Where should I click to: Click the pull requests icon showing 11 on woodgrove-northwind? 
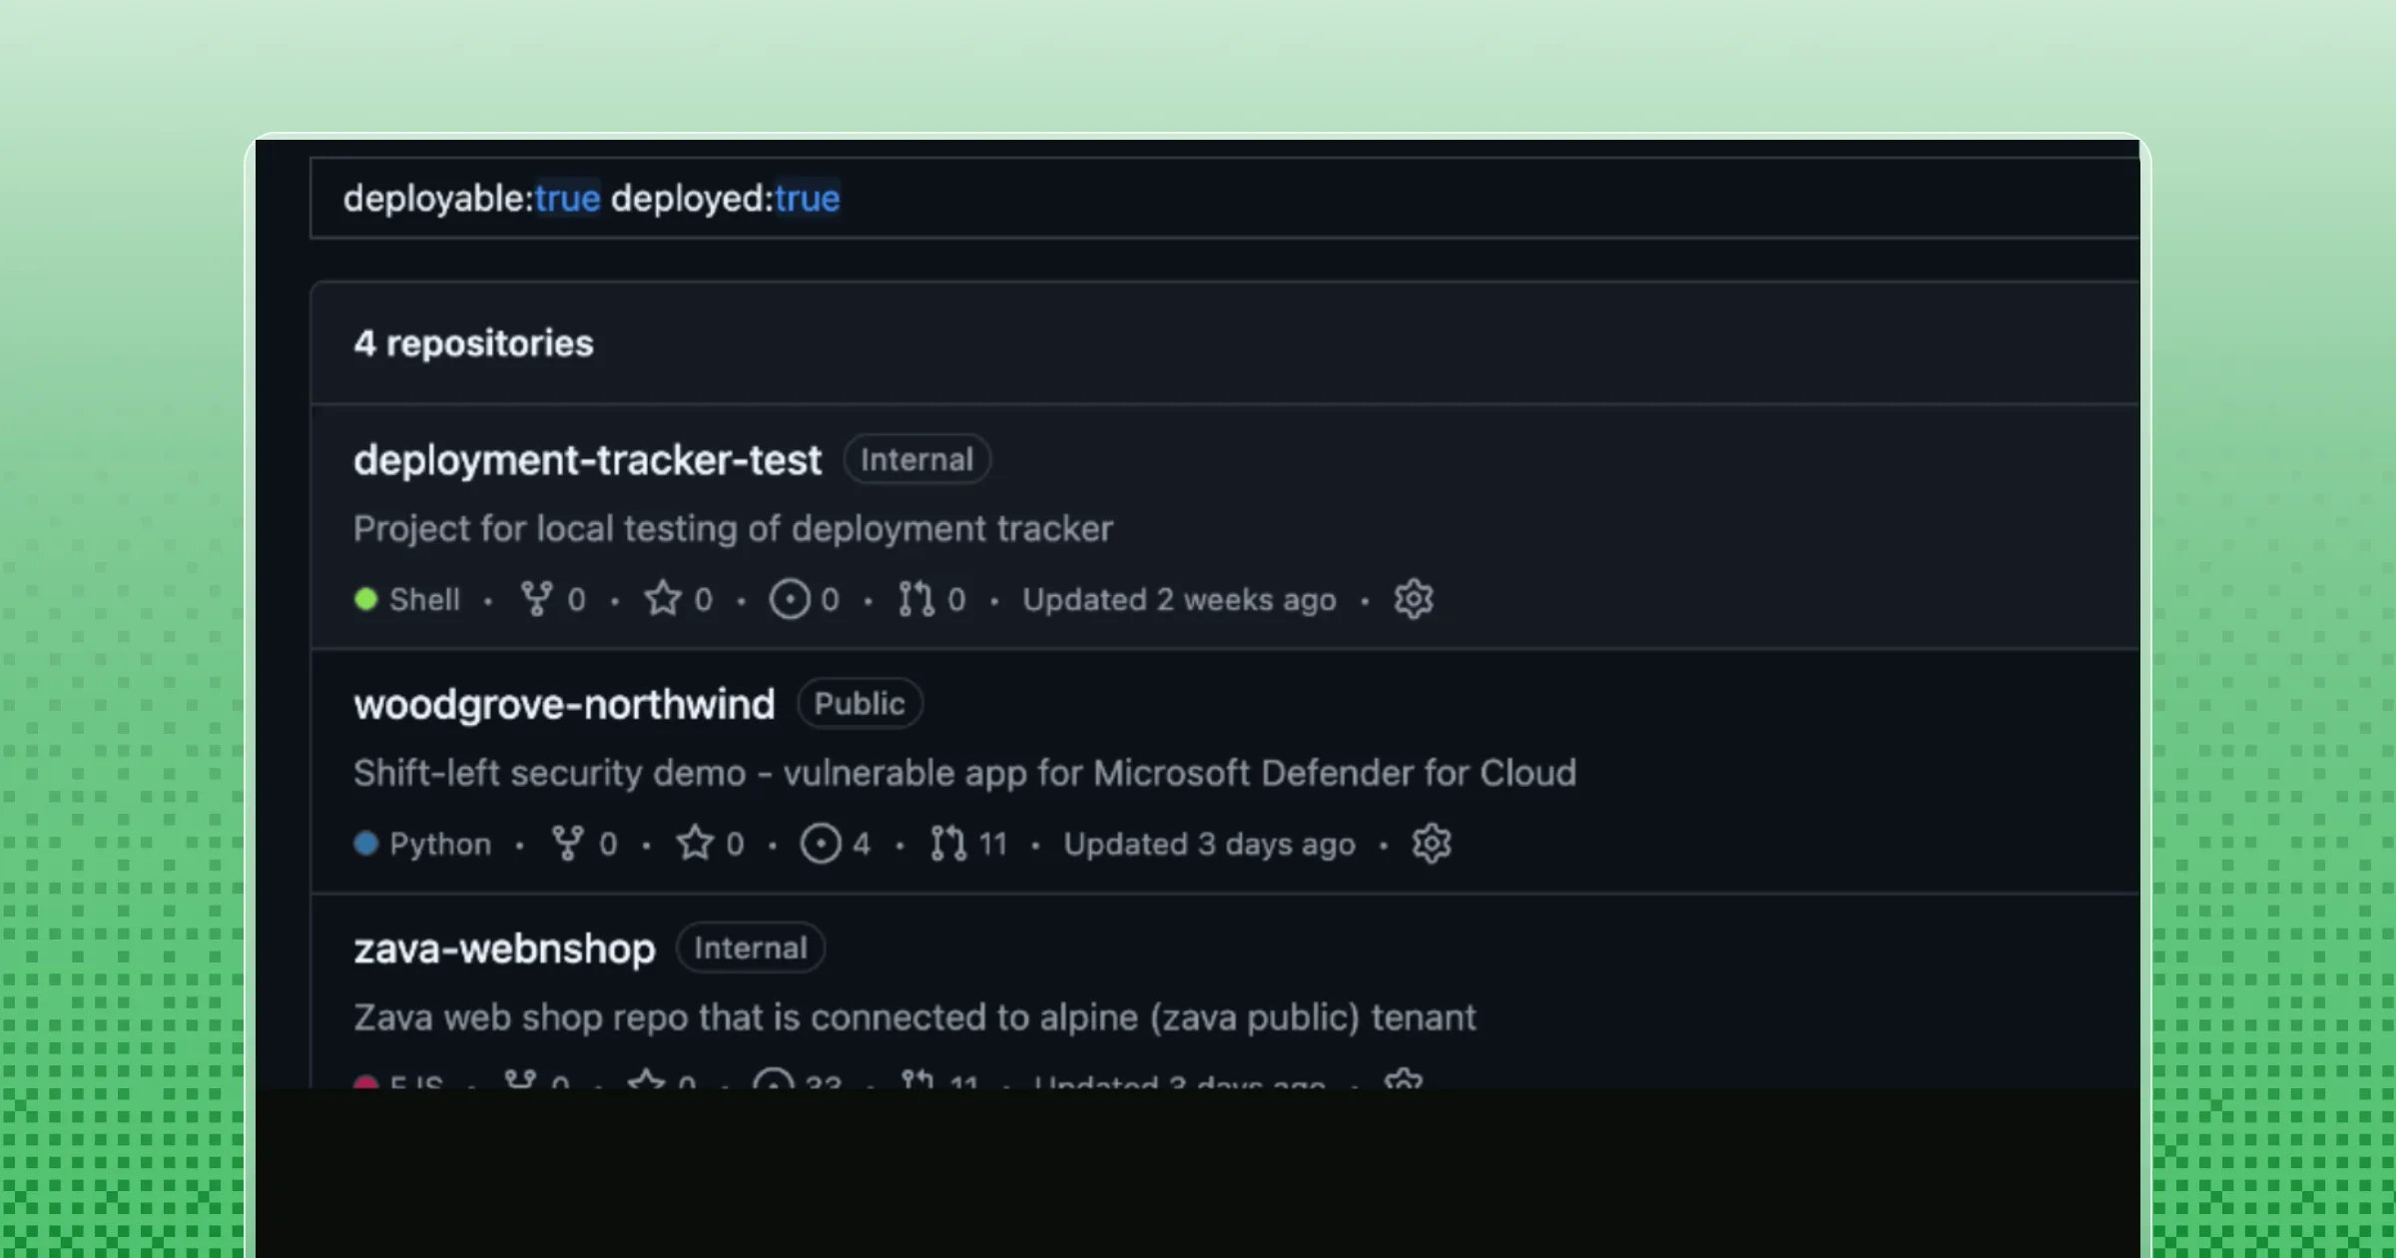(947, 844)
